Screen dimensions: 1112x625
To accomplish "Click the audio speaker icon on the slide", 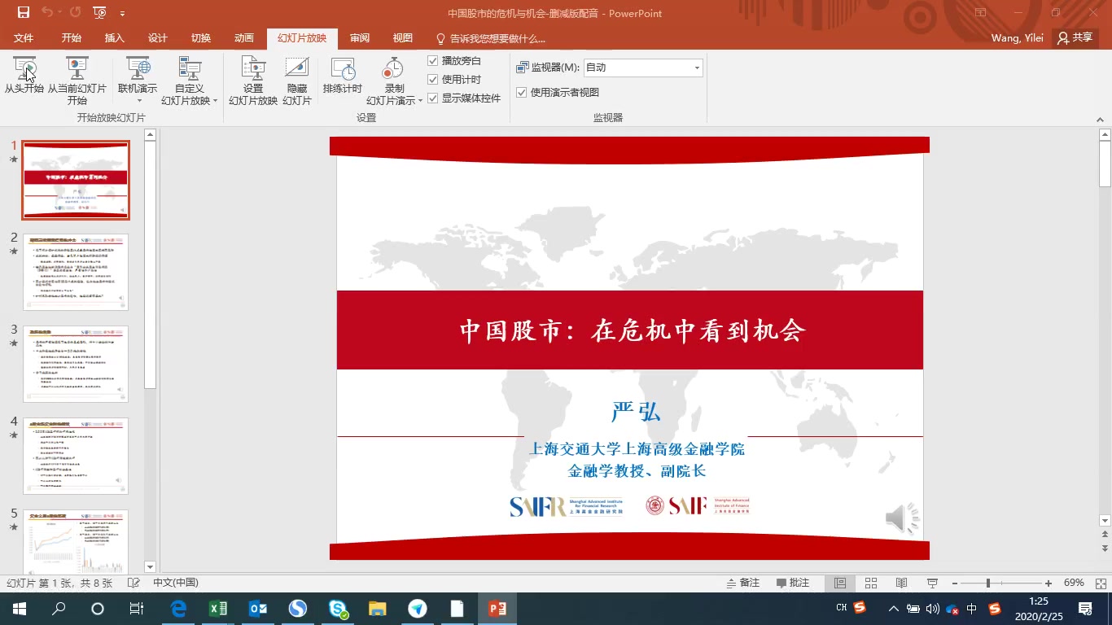I will (902, 518).
